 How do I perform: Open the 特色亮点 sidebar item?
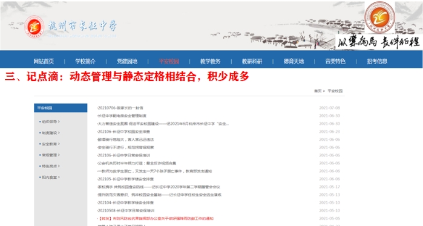50,166
